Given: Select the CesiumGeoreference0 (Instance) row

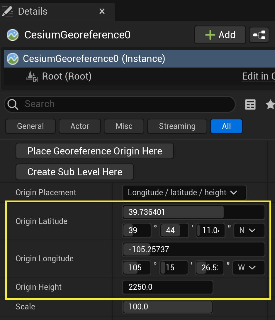Looking at the screenshot, I should tap(139, 59).
